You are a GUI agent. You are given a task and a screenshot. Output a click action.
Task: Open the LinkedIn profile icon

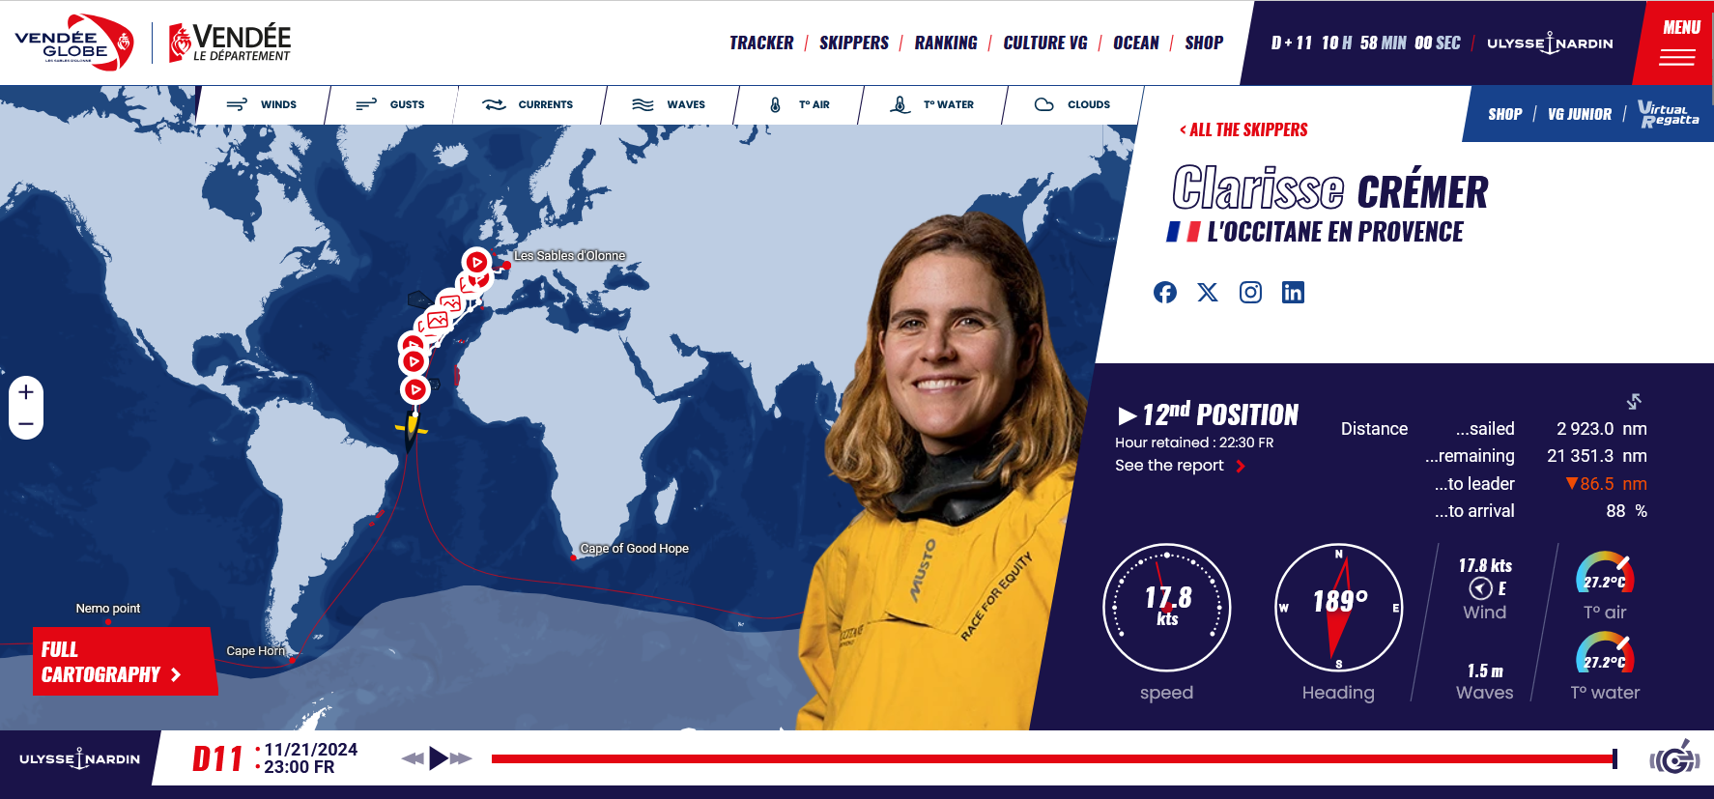coord(1293,293)
